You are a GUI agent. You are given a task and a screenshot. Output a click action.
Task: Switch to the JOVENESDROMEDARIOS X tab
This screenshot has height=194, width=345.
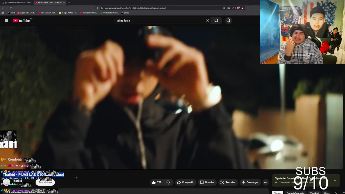[17, 3]
